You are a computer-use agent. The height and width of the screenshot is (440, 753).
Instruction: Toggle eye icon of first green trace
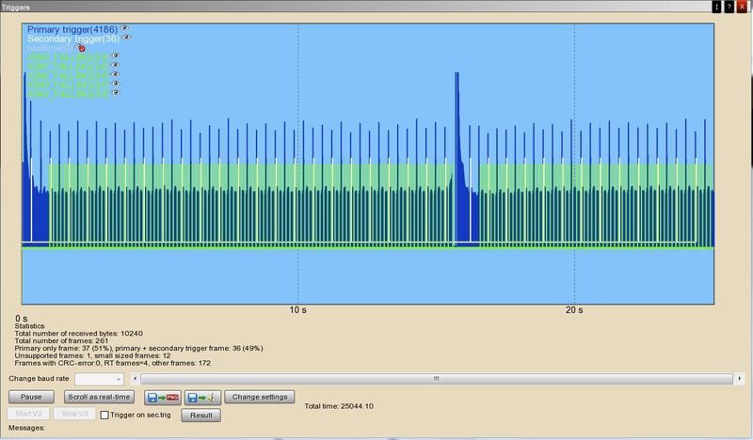pos(117,56)
